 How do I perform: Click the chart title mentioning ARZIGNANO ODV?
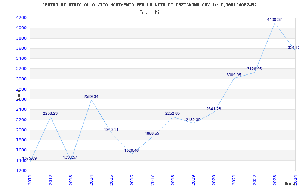tap(149, 5)
